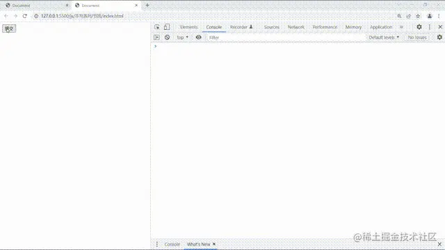Open the Recorder tab

241,27
